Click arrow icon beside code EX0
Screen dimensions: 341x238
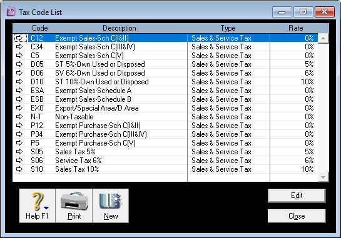coord(19,108)
